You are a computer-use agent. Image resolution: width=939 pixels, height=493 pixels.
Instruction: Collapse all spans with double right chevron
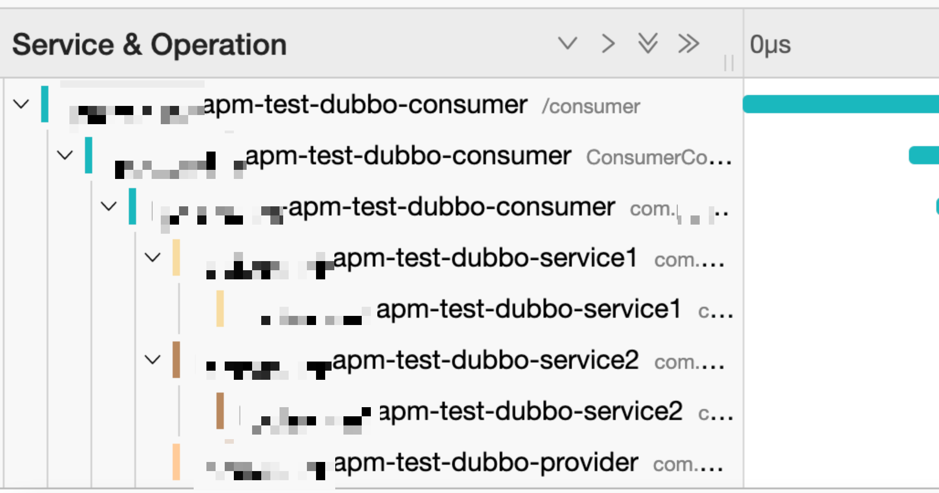tap(688, 44)
